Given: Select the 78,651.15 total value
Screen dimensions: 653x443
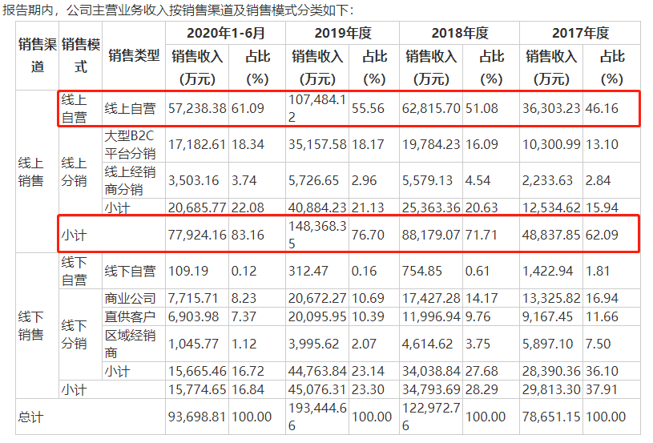Looking at the screenshot, I should click(x=558, y=417).
